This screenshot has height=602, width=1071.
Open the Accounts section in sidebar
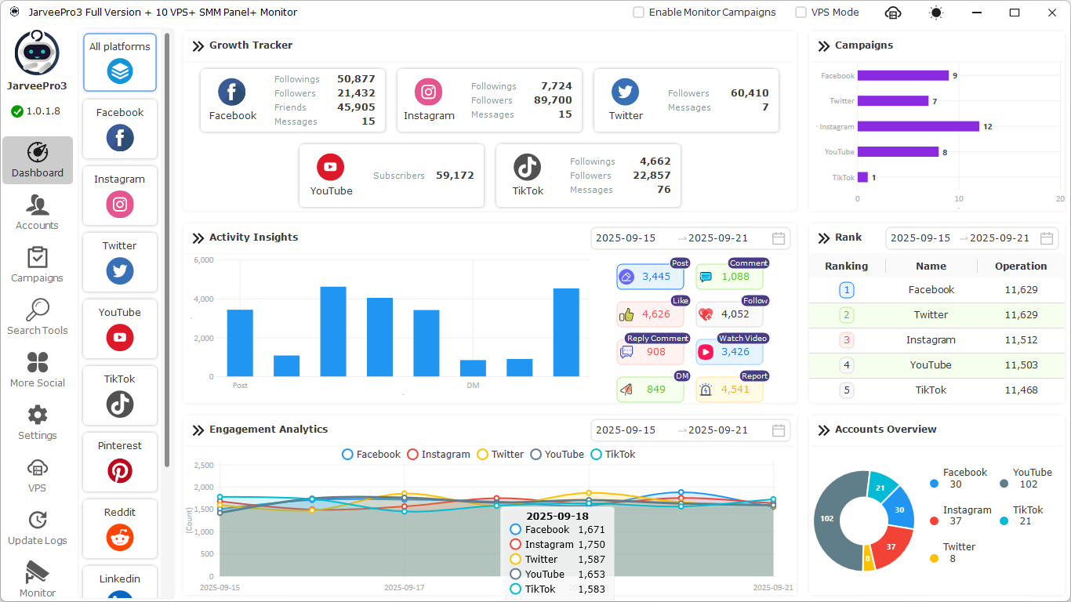37,212
